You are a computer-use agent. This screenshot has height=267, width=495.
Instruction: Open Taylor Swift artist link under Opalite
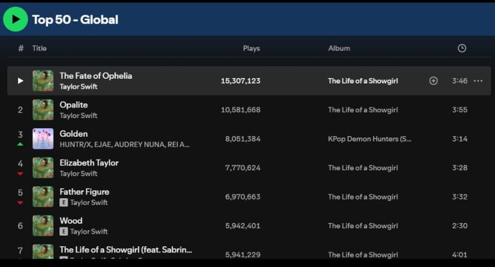point(78,115)
